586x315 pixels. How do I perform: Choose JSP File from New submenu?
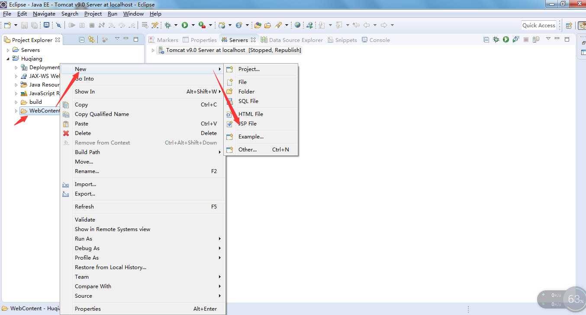(261, 124)
